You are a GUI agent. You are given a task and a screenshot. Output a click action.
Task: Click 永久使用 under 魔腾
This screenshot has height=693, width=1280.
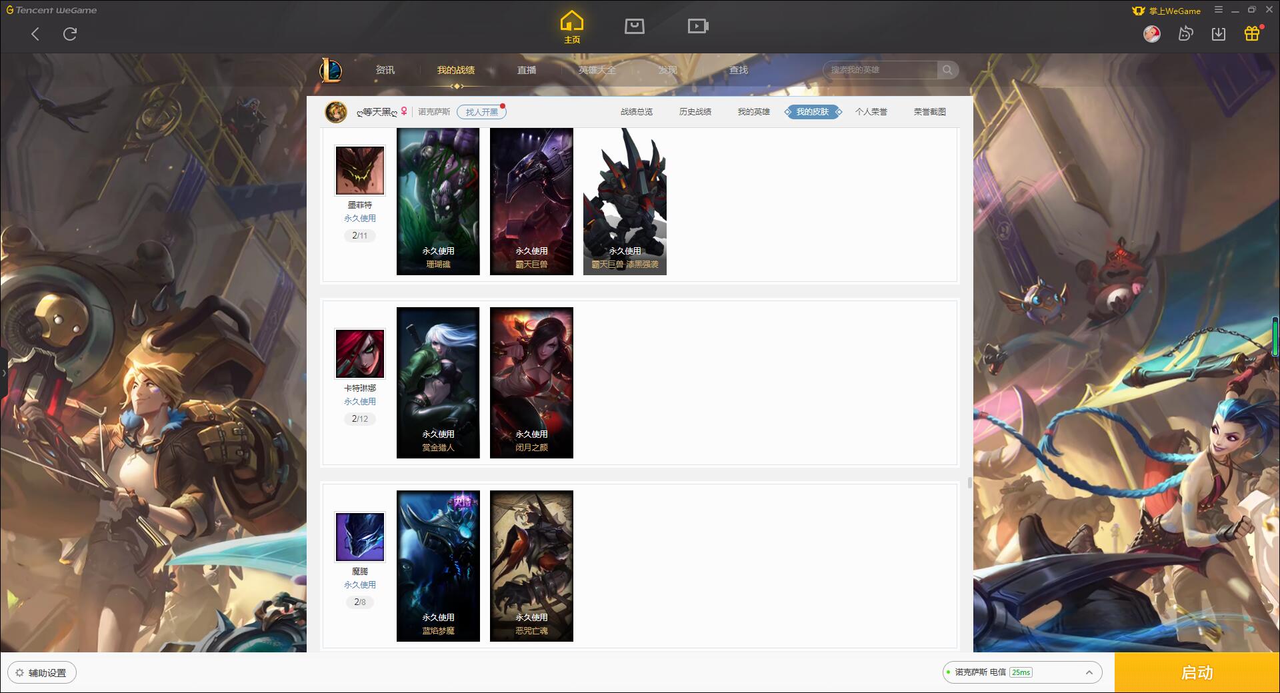pos(360,585)
